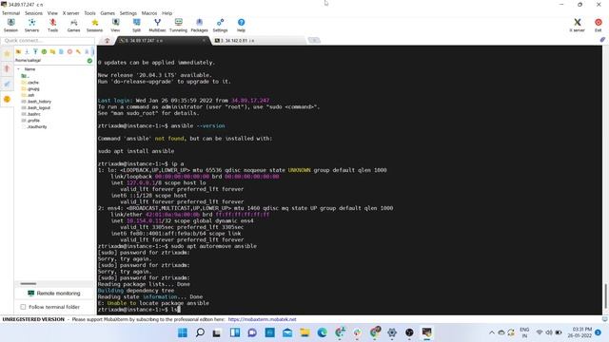Click the X server toolbar icon
Screen dimensions: 609x342
click(578, 26)
